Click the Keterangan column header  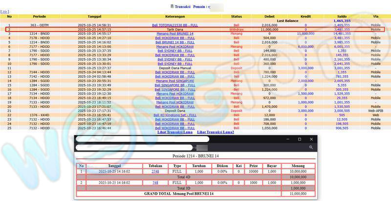coord(174,16)
